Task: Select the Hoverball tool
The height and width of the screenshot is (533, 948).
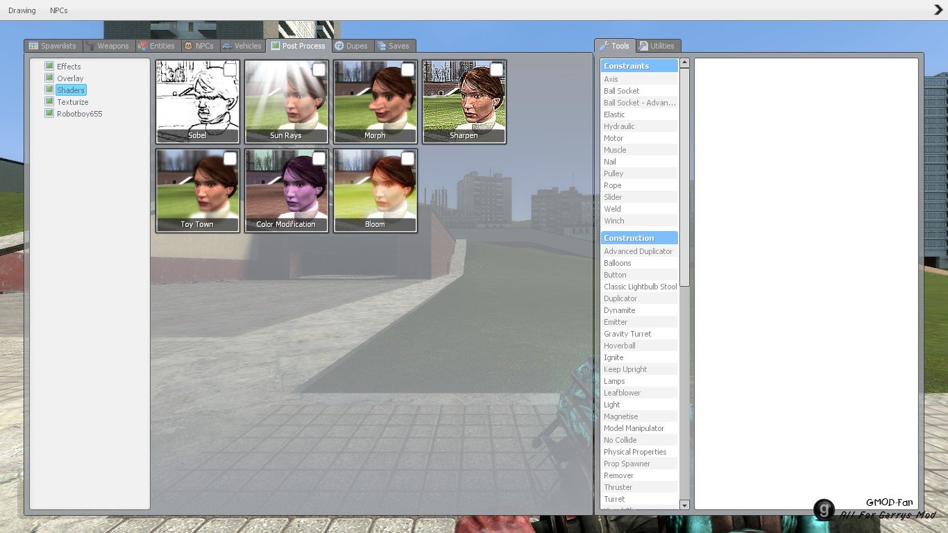Action: point(639,346)
